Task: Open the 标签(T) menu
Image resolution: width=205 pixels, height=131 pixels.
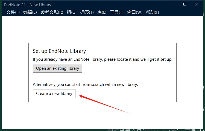Action: click(x=87, y=12)
